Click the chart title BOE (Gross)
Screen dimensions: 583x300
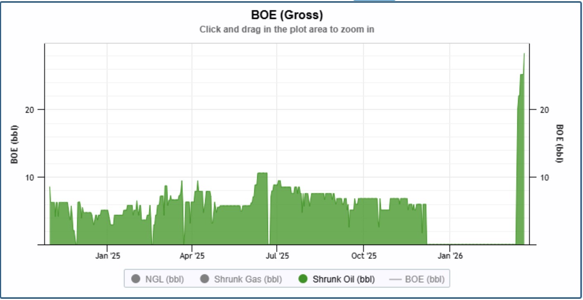pos(287,15)
